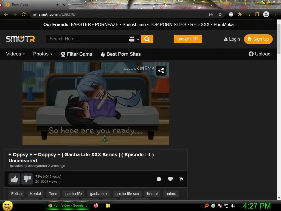Give a thumbs up rating
Viewport: 281px width, 211px height.
14,179
